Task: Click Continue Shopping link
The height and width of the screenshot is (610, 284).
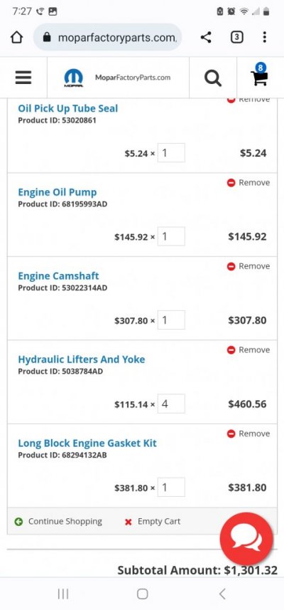Action: tap(58, 521)
